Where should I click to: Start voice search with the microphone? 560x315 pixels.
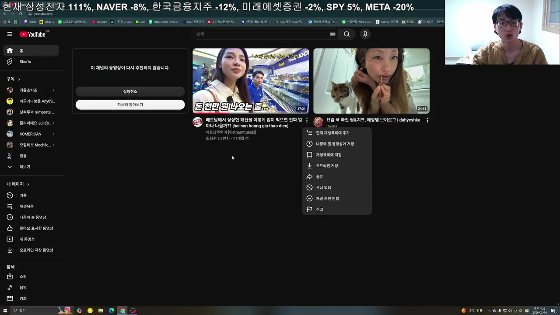365,34
